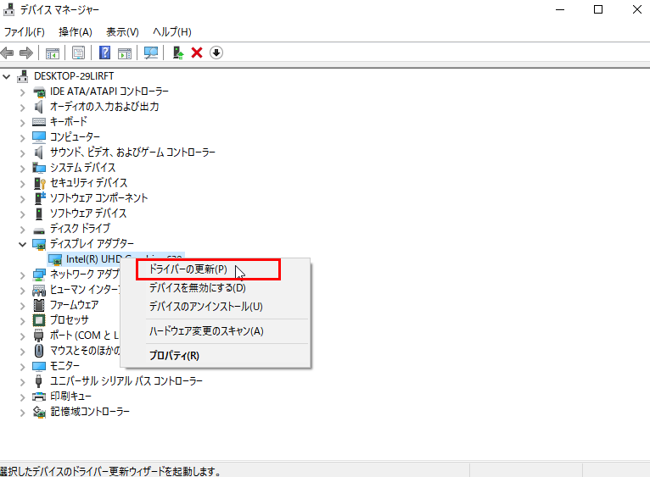Open the 表示(V) menu
This screenshot has width=650, height=477.
122,32
